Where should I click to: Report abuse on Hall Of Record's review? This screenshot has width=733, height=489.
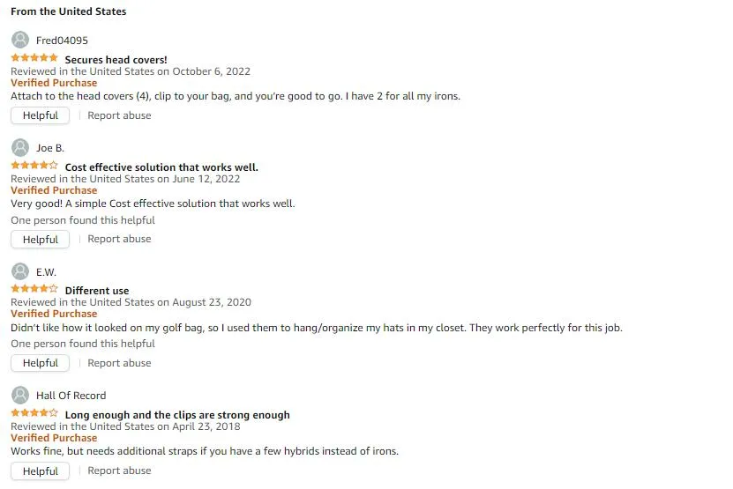pos(119,470)
